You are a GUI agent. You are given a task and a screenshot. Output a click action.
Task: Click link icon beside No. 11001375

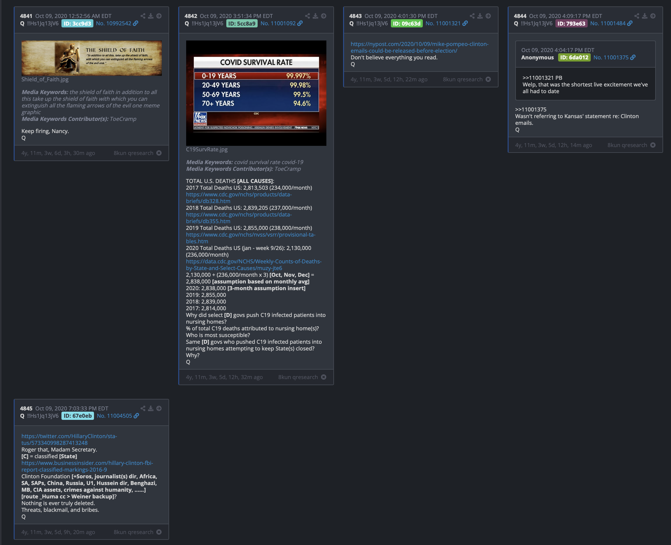[633, 58]
